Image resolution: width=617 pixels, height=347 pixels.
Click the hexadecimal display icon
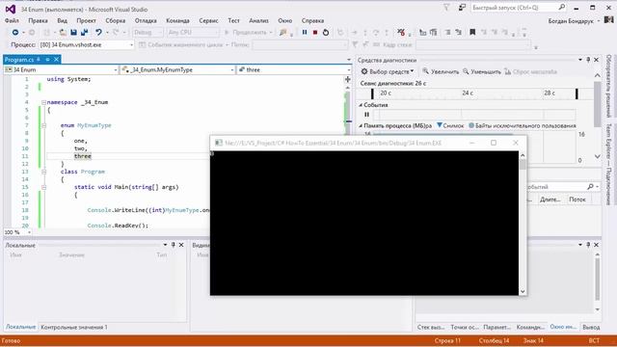401,32
